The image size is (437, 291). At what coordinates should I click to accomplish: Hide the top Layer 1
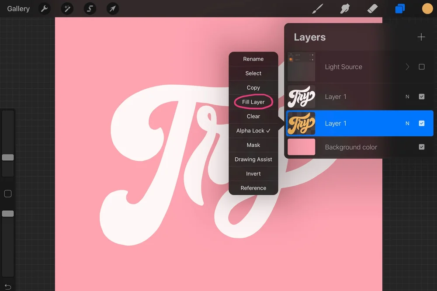422,97
